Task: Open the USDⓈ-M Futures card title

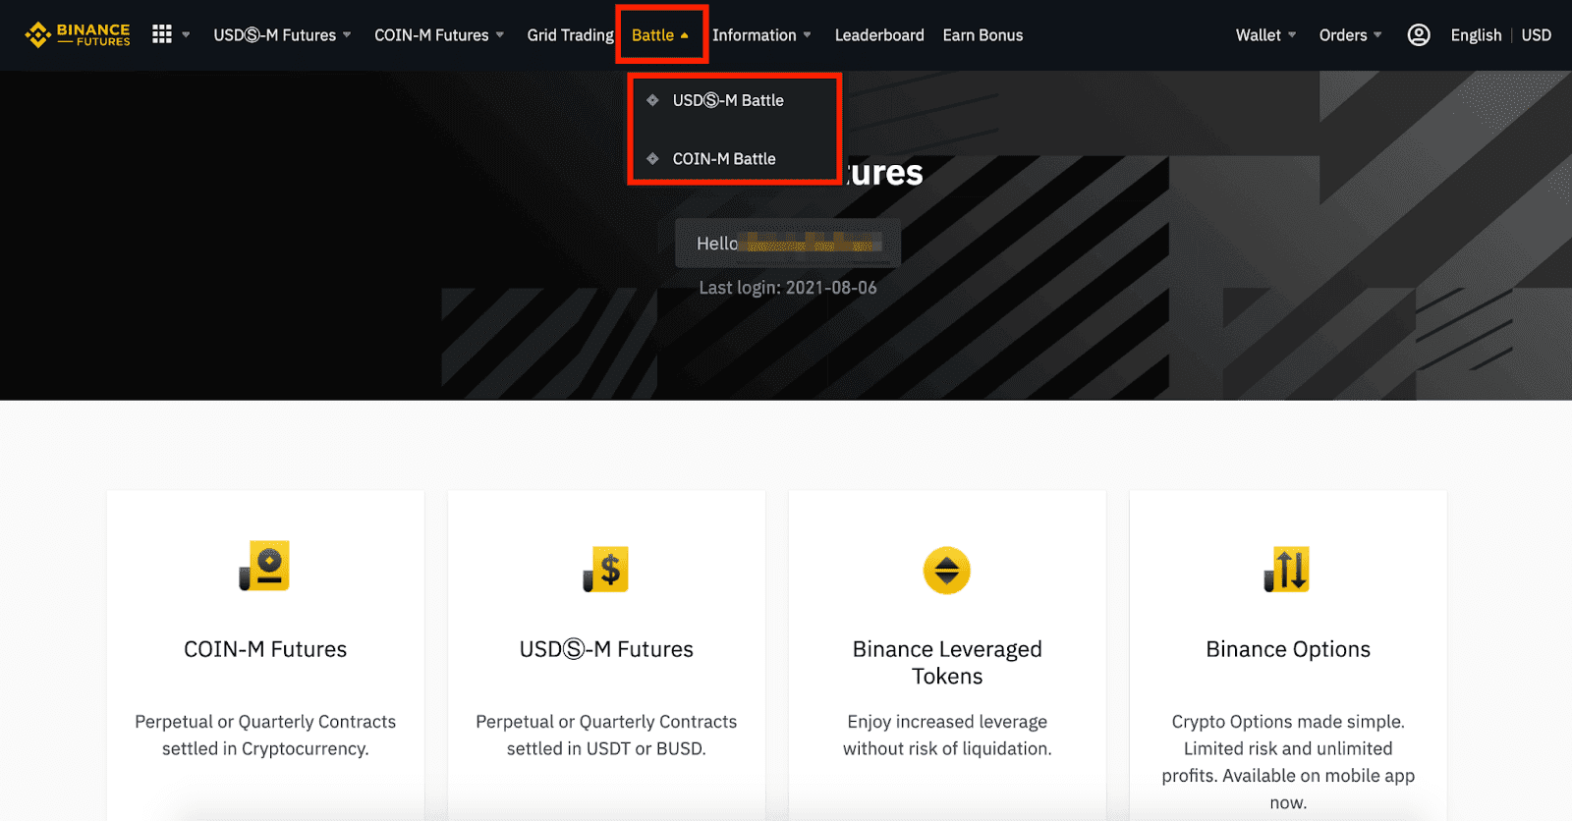Action: (606, 649)
